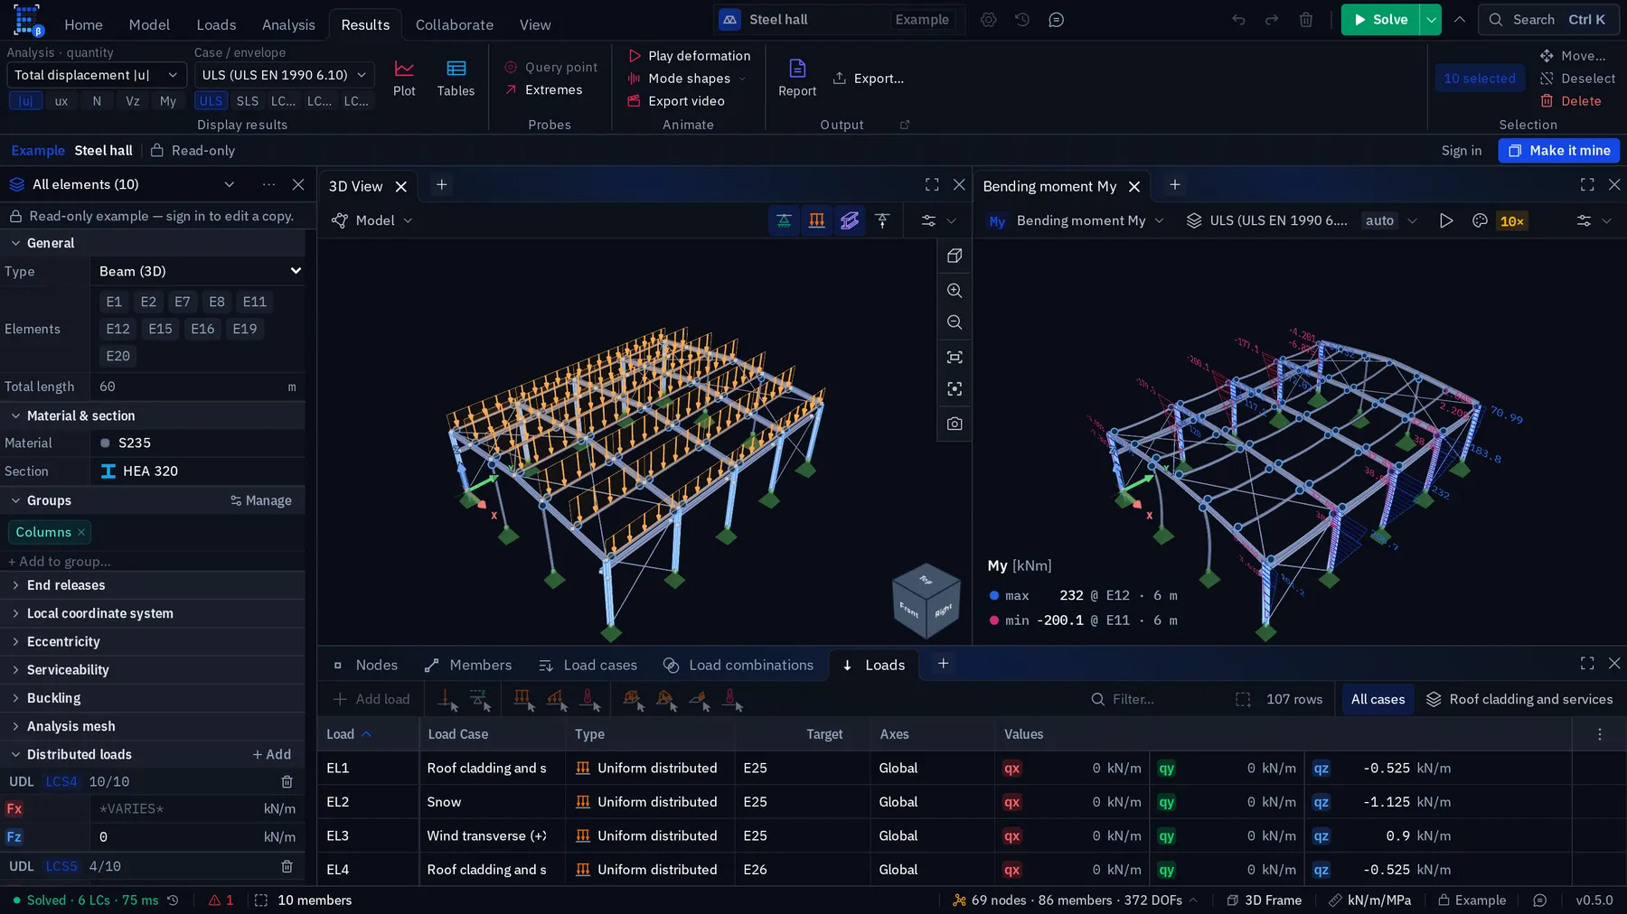Screen dimensions: 1627x914
Task: Click the Make it mine button
Action: (1559, 151)
